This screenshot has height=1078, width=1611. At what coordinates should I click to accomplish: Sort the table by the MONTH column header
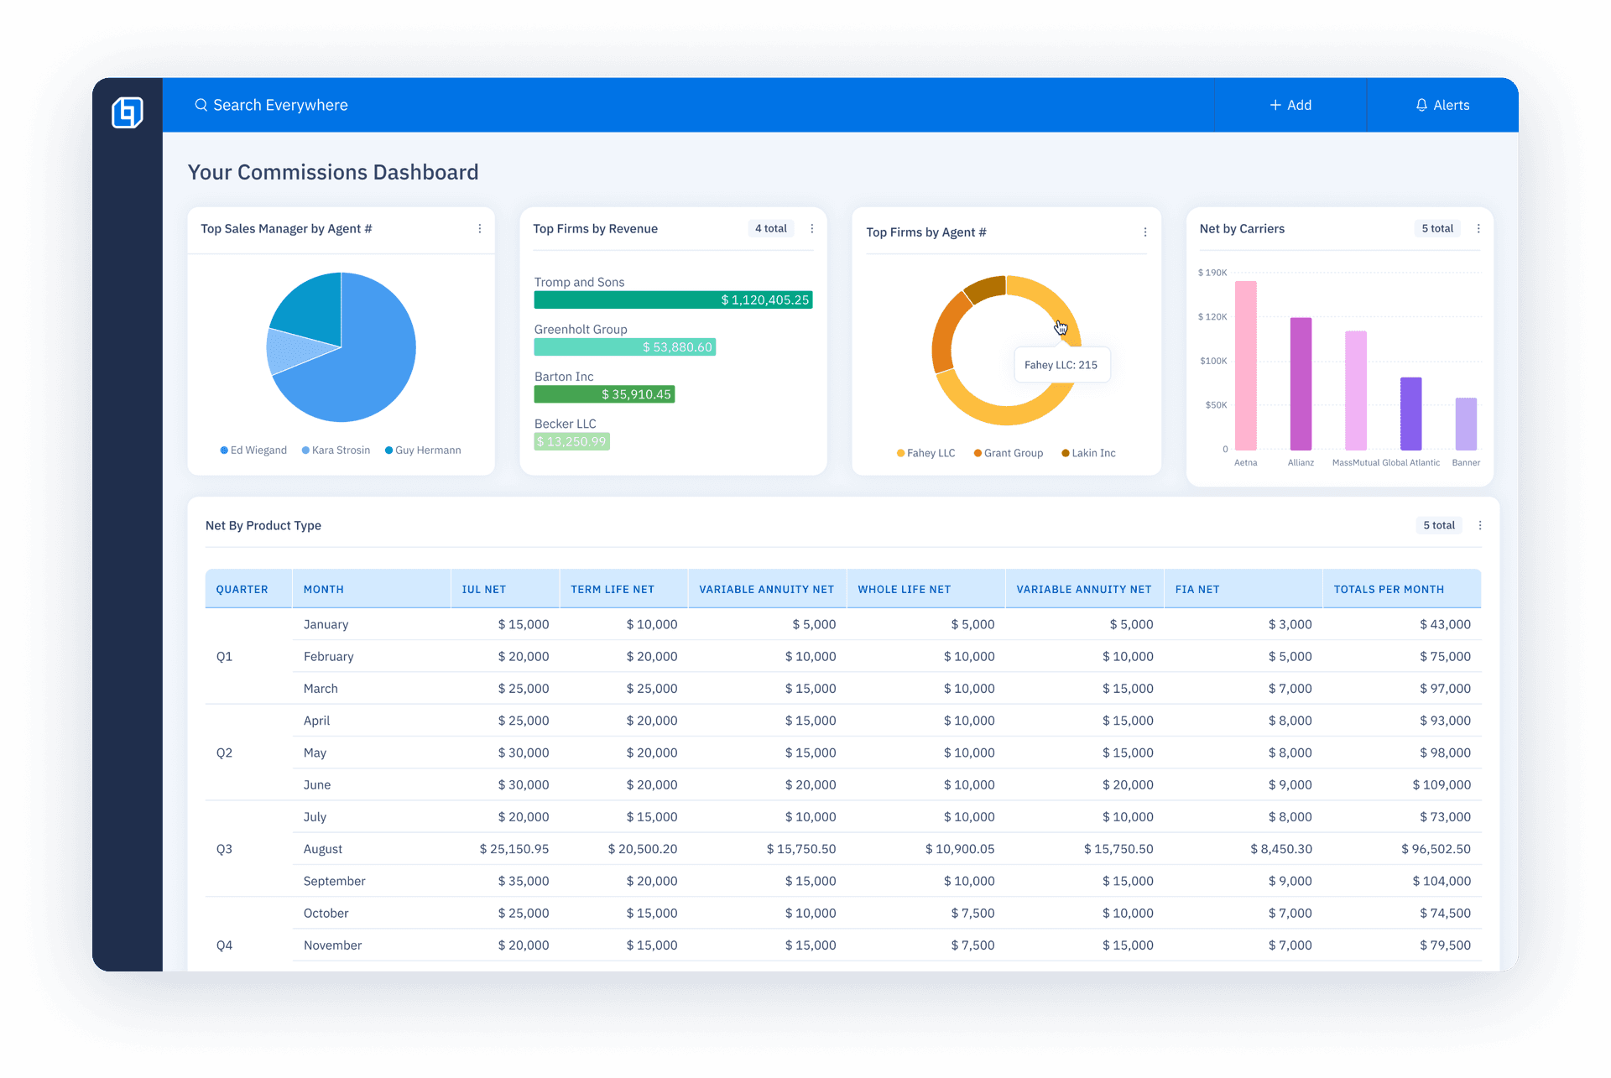(x=323, y=589)
